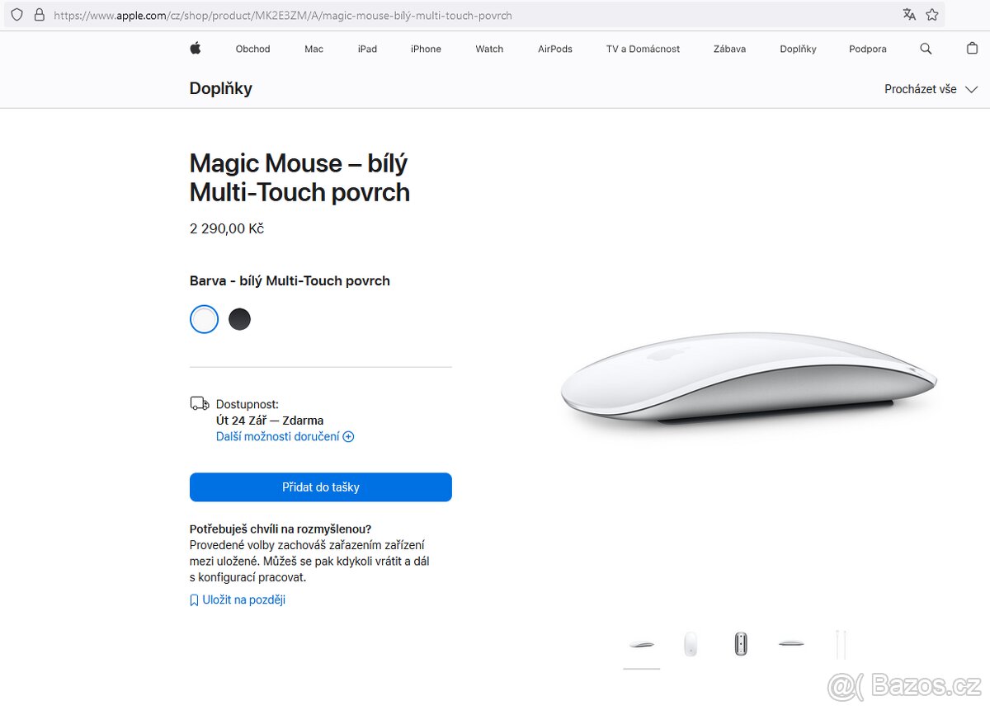This screenshot has height=710, width=990.
Task: Click the site security padlock icon
Action: (40, 15)
